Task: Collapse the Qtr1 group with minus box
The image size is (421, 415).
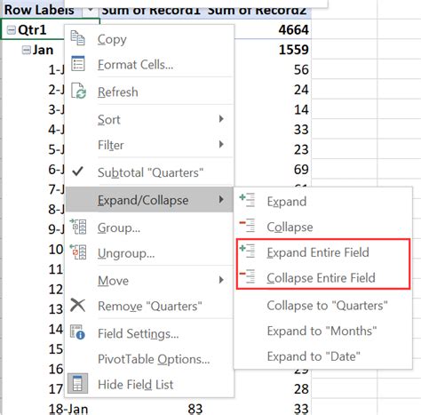Action: (x=12, y=30)
